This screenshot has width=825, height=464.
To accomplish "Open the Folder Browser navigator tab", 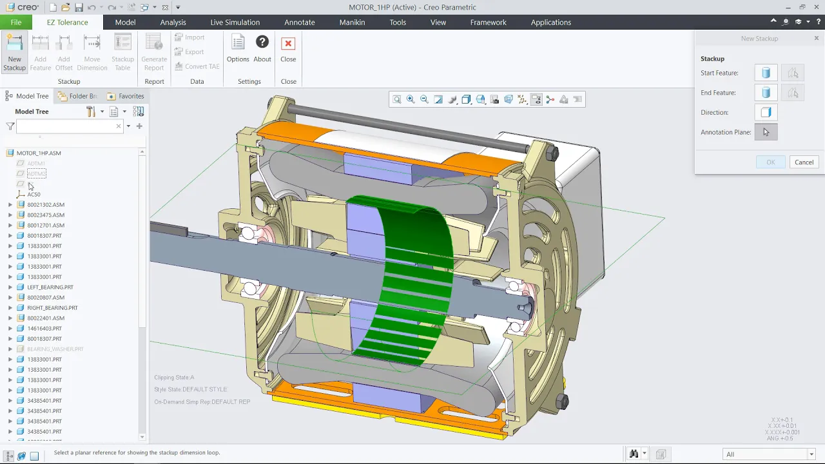I will [x=78, y=96].
